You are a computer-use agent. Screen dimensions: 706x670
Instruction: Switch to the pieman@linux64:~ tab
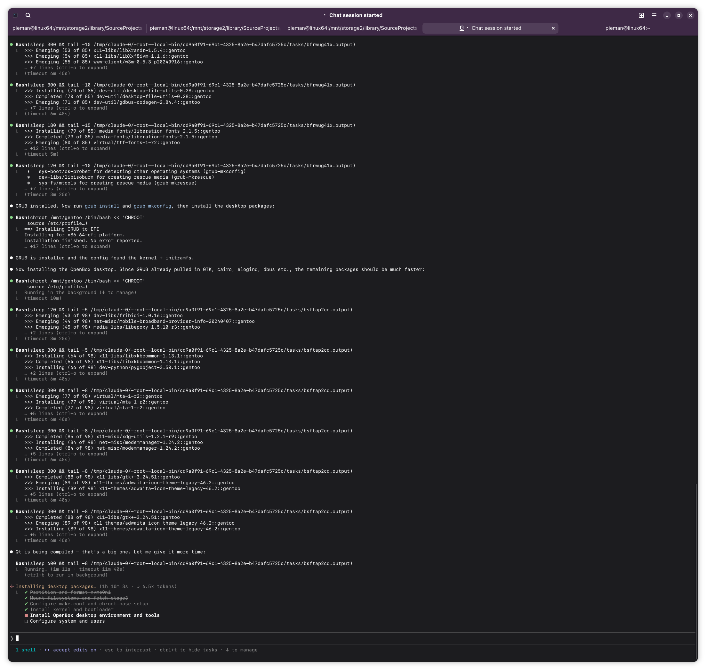click(627, 28)
